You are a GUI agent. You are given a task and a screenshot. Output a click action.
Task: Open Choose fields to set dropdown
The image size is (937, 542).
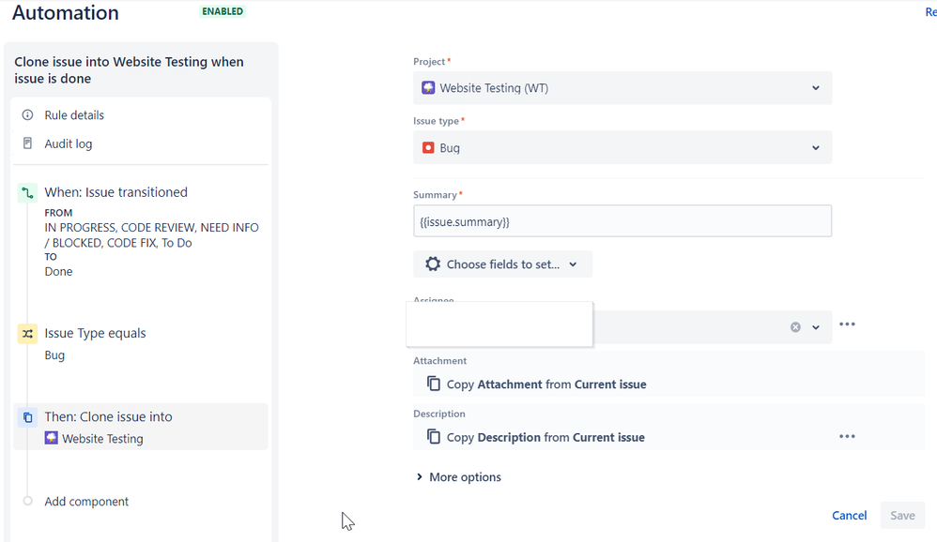point(502,263)
